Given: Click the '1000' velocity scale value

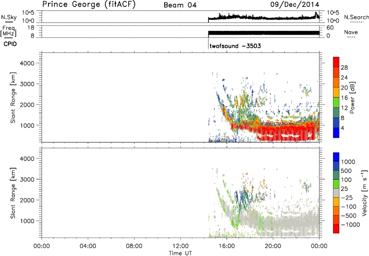Looking at the screenshot, I should coord(348,162).
